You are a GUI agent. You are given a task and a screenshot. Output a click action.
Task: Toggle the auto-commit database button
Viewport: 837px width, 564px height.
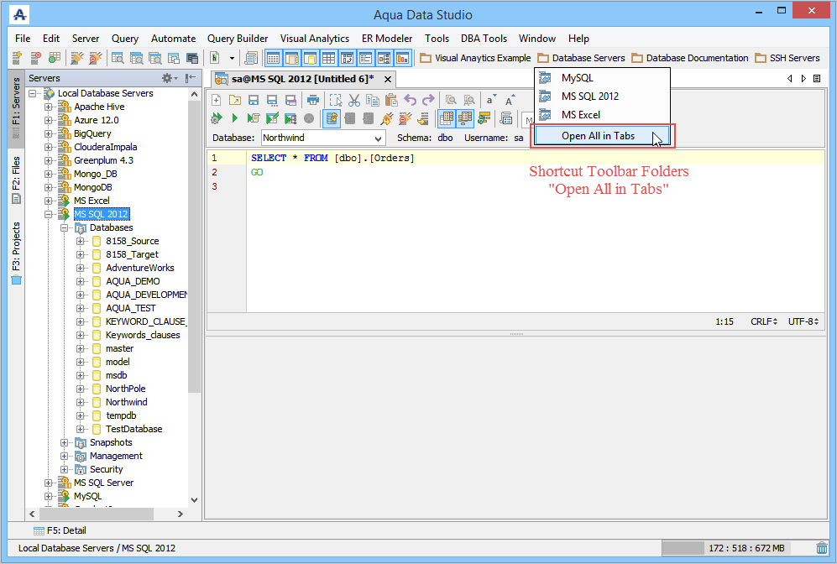pos(332,118)
